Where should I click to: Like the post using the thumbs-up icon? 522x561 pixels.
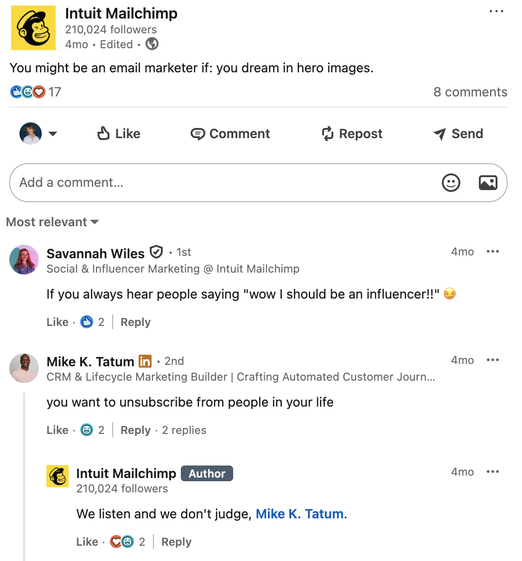pos(104,134)
